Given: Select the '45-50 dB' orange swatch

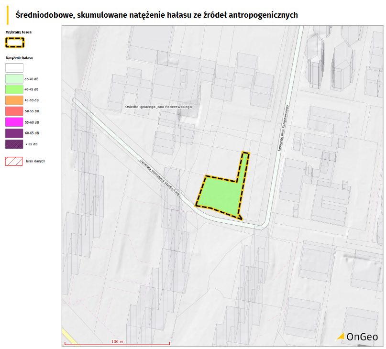Looking at the screenshot, I should click(x=14, y=100).
